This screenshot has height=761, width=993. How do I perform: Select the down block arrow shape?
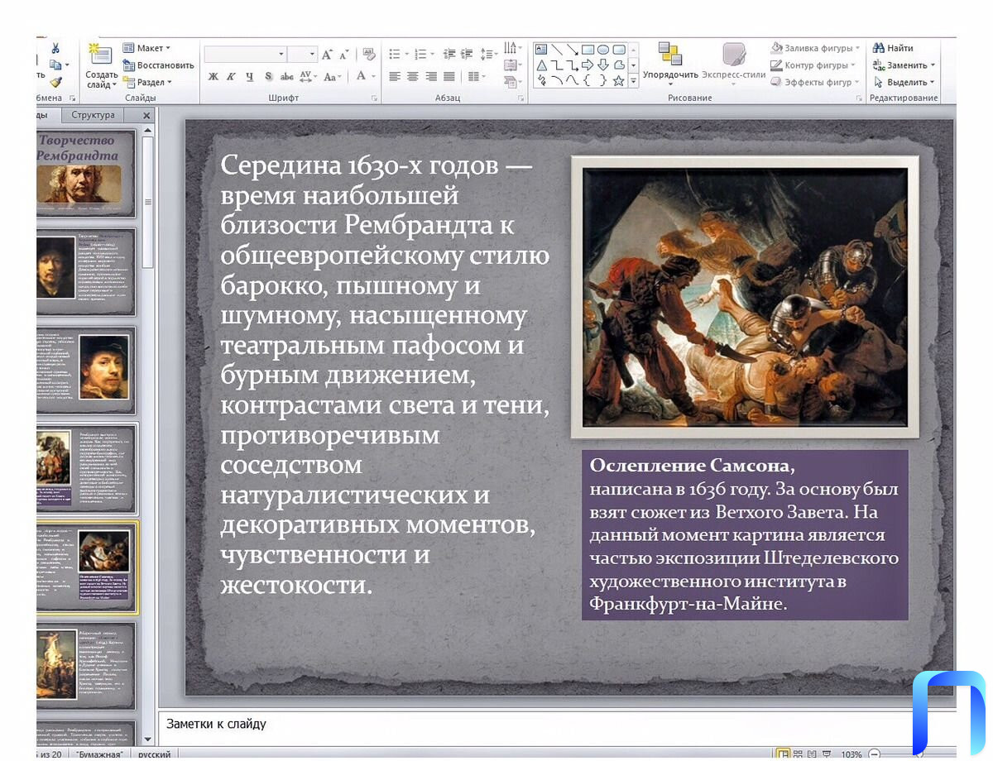click(x=603, y=65)
